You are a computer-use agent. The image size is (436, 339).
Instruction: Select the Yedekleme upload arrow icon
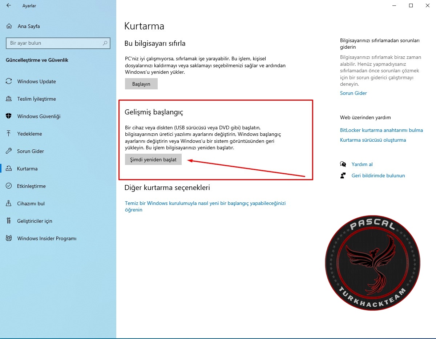coord(9,134)
